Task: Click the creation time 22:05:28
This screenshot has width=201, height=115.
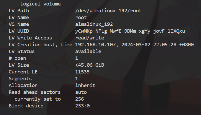Action: tap(165, 45)
